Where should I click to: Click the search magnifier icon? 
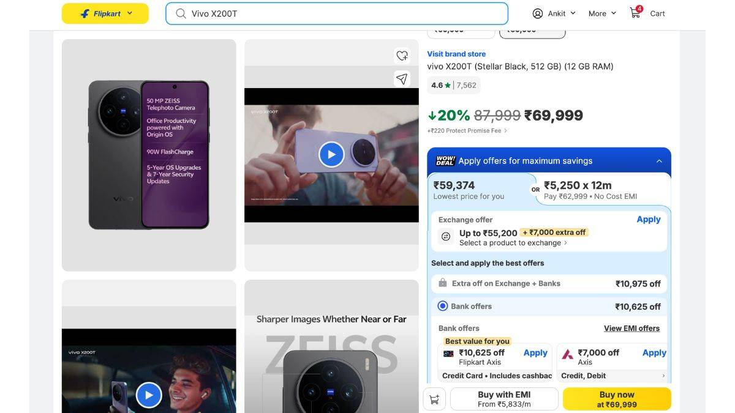point(181,13)
